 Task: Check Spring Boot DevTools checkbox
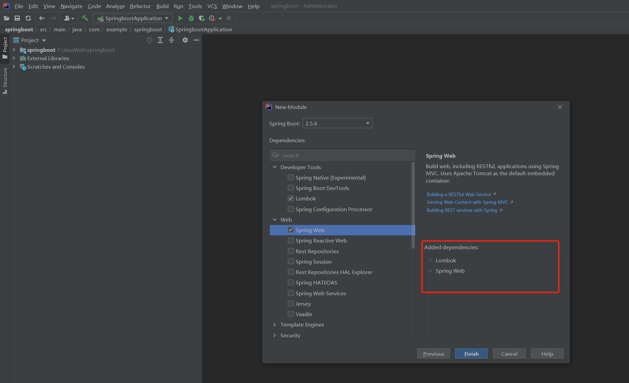[x=291, y=188]
